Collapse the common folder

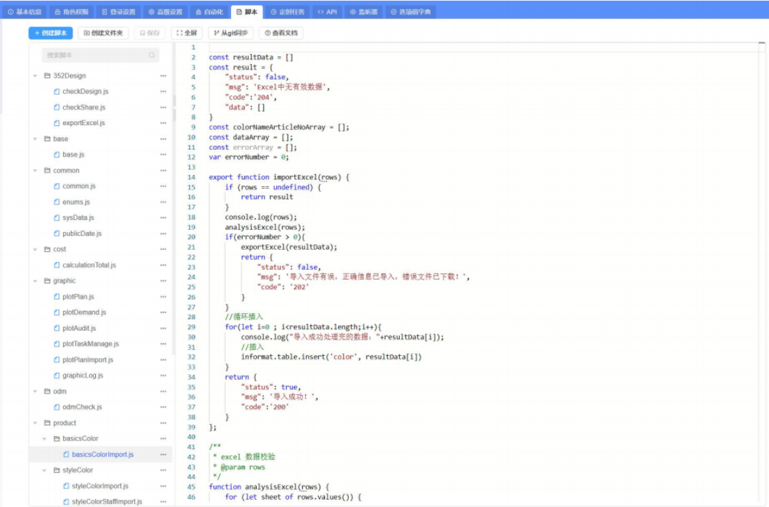point(35,171)
